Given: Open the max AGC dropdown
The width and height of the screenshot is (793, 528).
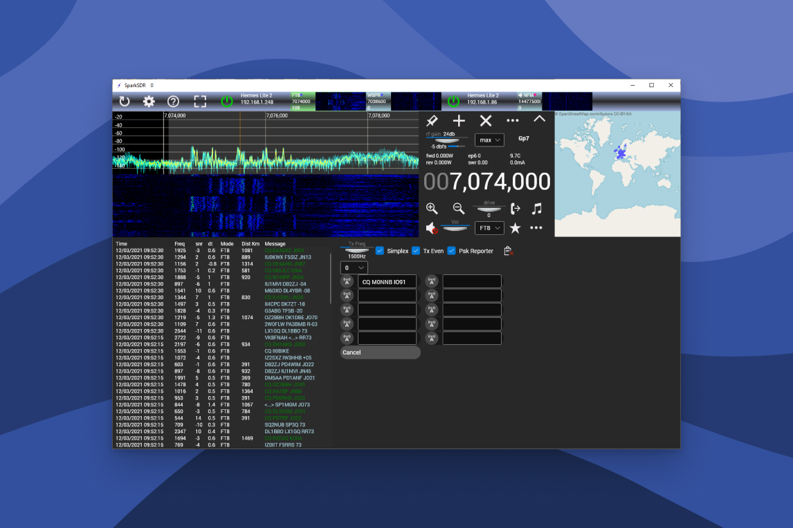Looking at the screenshot, I should pyautogui.click(x=489, y=140).
